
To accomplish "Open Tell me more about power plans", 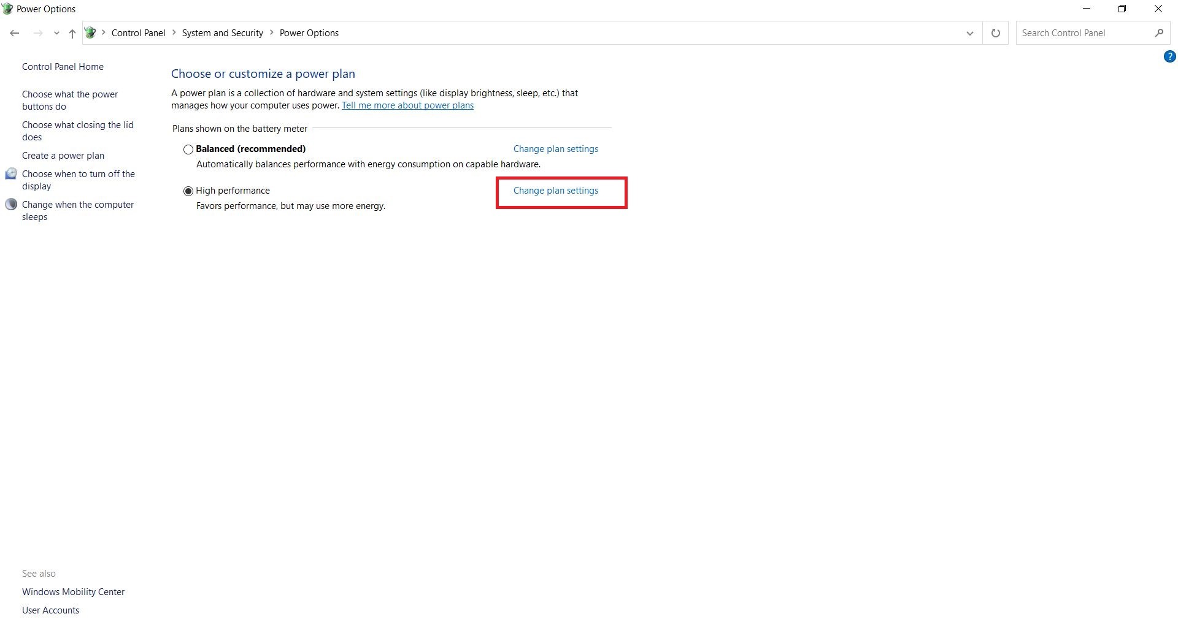I will coord(407,105).
